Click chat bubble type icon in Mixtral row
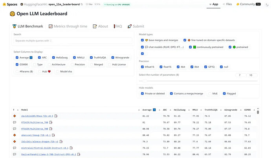Viewport: 271px width, 158px height. click(x=15, y=148)
